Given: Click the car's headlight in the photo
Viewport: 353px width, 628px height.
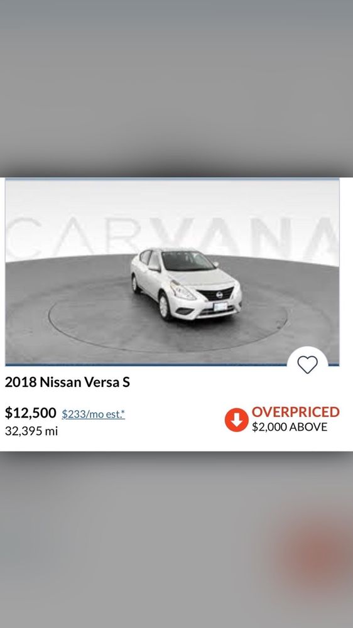Looking at the screenshot, I should (x=182, y=291).
